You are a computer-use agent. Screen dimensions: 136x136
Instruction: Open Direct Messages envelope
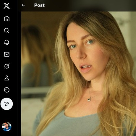(x=7, y=54)
